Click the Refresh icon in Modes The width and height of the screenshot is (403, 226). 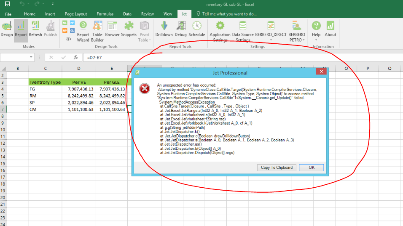[35, 29]
